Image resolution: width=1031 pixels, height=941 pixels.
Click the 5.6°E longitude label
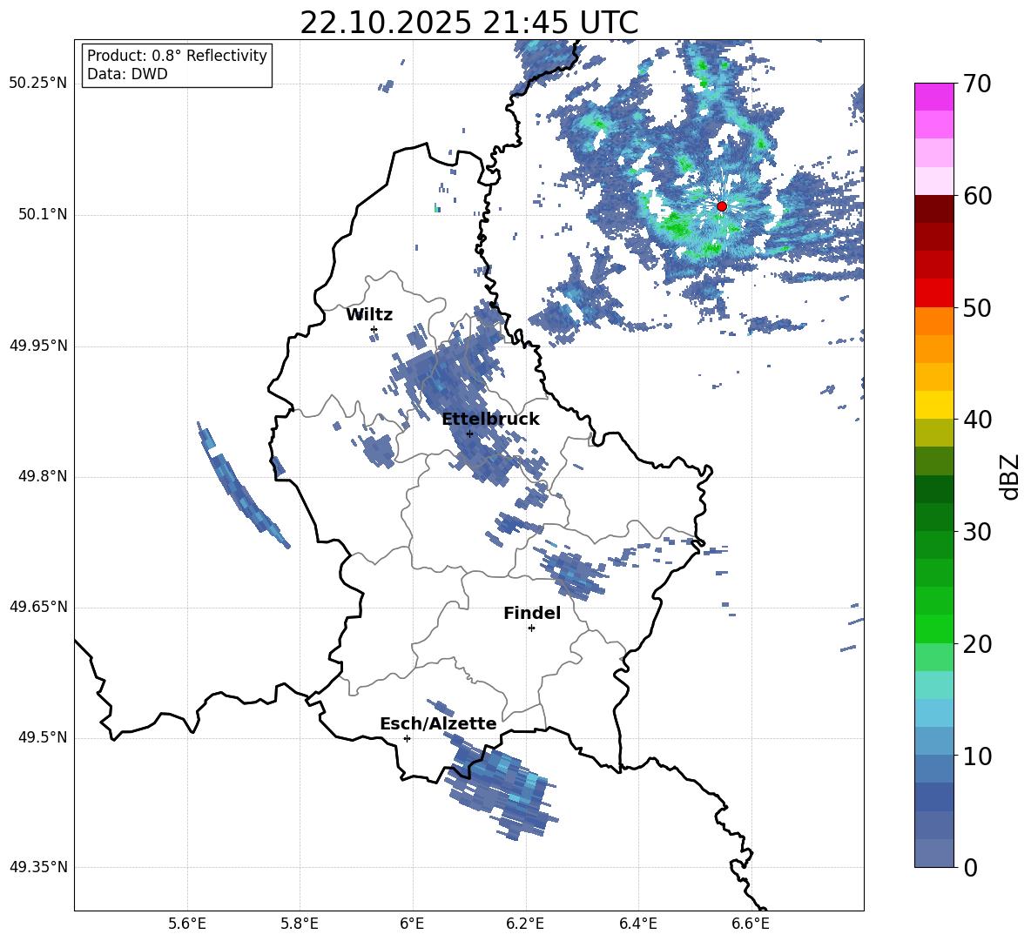coord(187,924)
